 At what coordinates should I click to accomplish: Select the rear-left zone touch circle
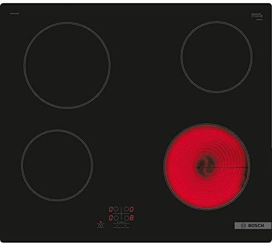coord(116,209)
